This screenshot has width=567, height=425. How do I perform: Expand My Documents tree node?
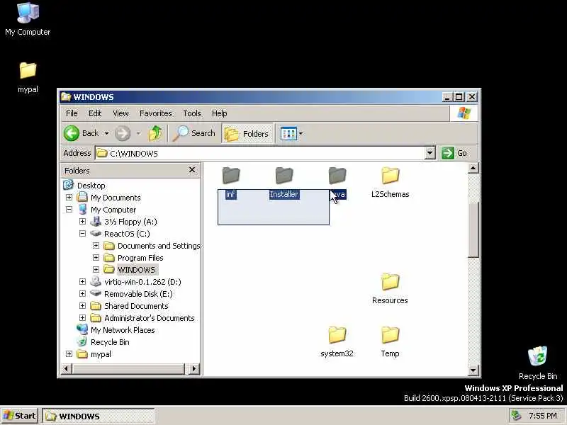[69, 198]
